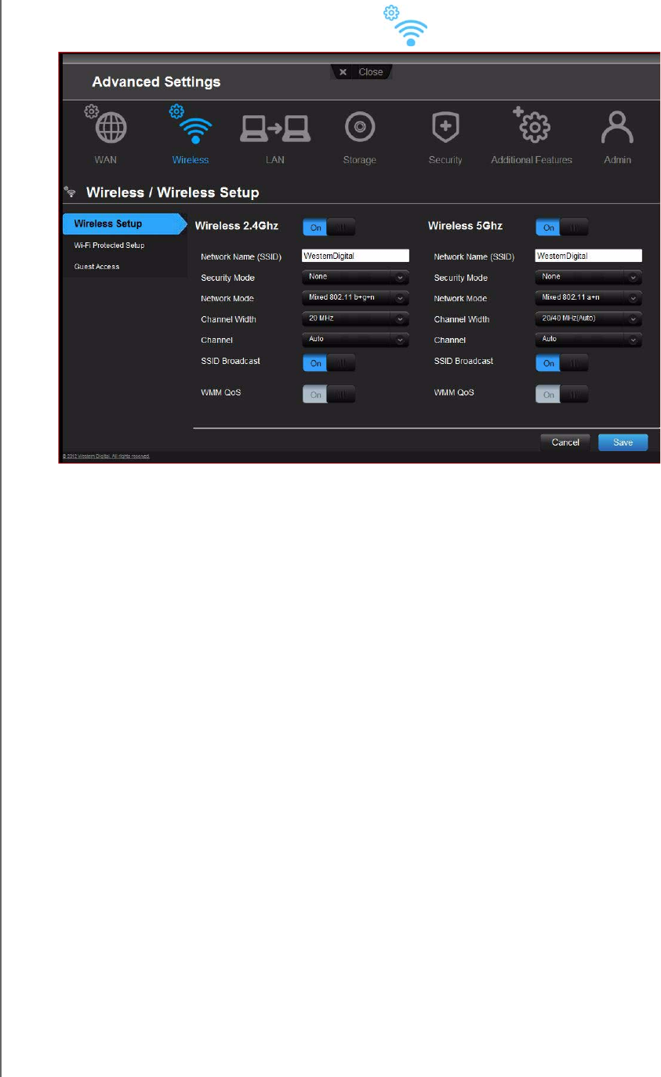Image resolution: width=661 pixels, height=1077 pixels.
Task: Toggle SSID Broadcast for 5Ghz
Action: (561, 363)
